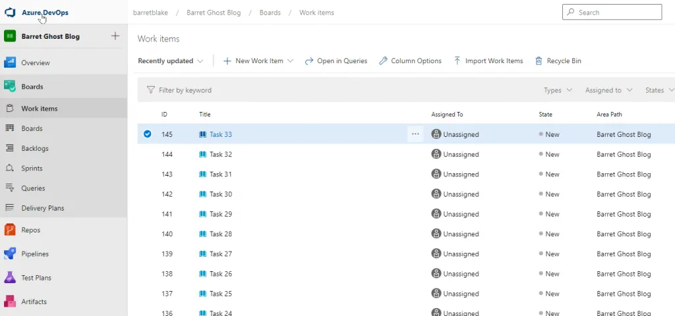
Task: Click the Pipelines rocket icon
Action: pos(10,253)
